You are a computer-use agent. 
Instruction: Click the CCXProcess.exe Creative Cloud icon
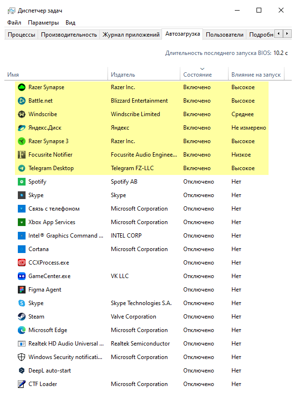22,263
